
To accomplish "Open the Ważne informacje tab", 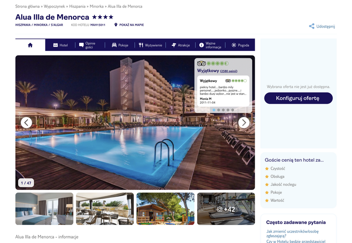I will tap(210, 45).
